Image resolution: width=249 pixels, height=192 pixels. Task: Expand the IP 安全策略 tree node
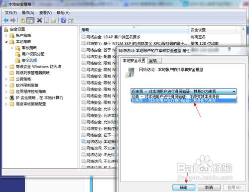click(6, 98)
